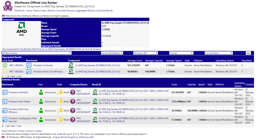Open the Teams navigation link
Screen dimensions: 256x139
point(36,11)
